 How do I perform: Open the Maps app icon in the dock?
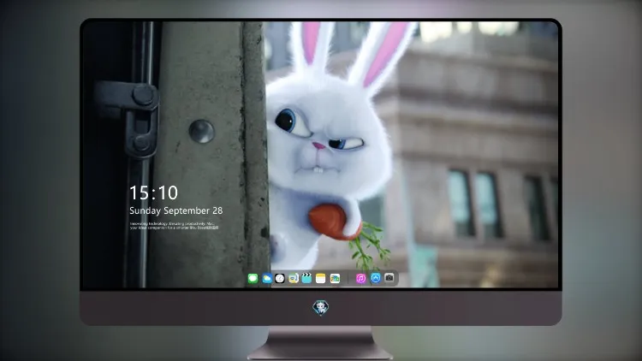(293, 279)
